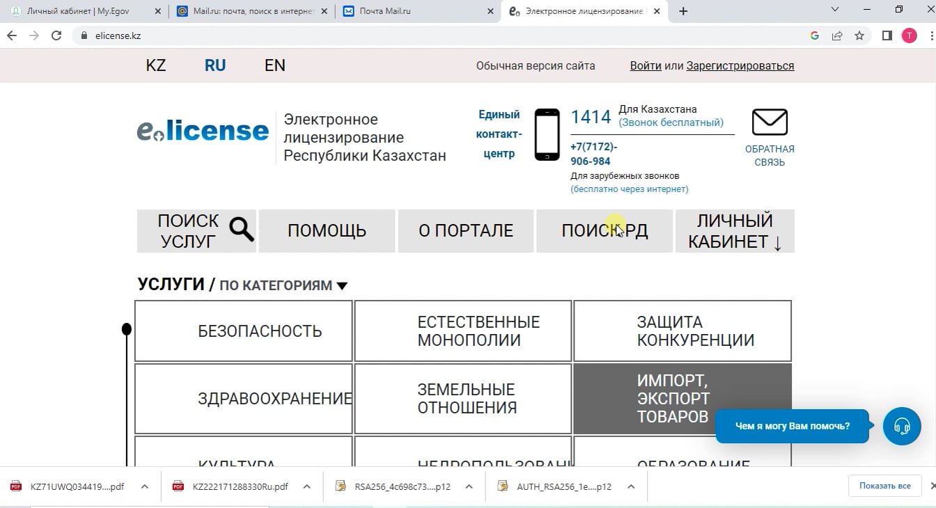The image size is (936, 508).
Task: Open downloaded KZ222171288330Ru.pdf file
Action: pyautogui.click(x=232, y=486)
